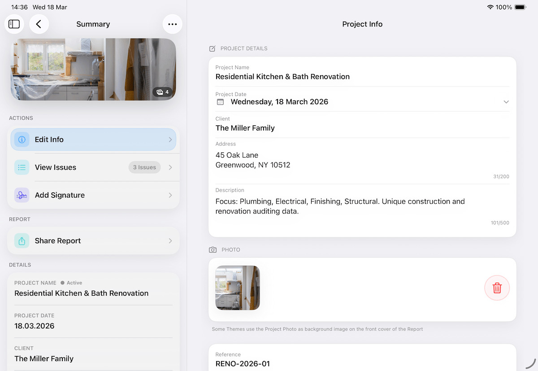
Task: Toggle the sidebar panel icon
Action: 14,24
